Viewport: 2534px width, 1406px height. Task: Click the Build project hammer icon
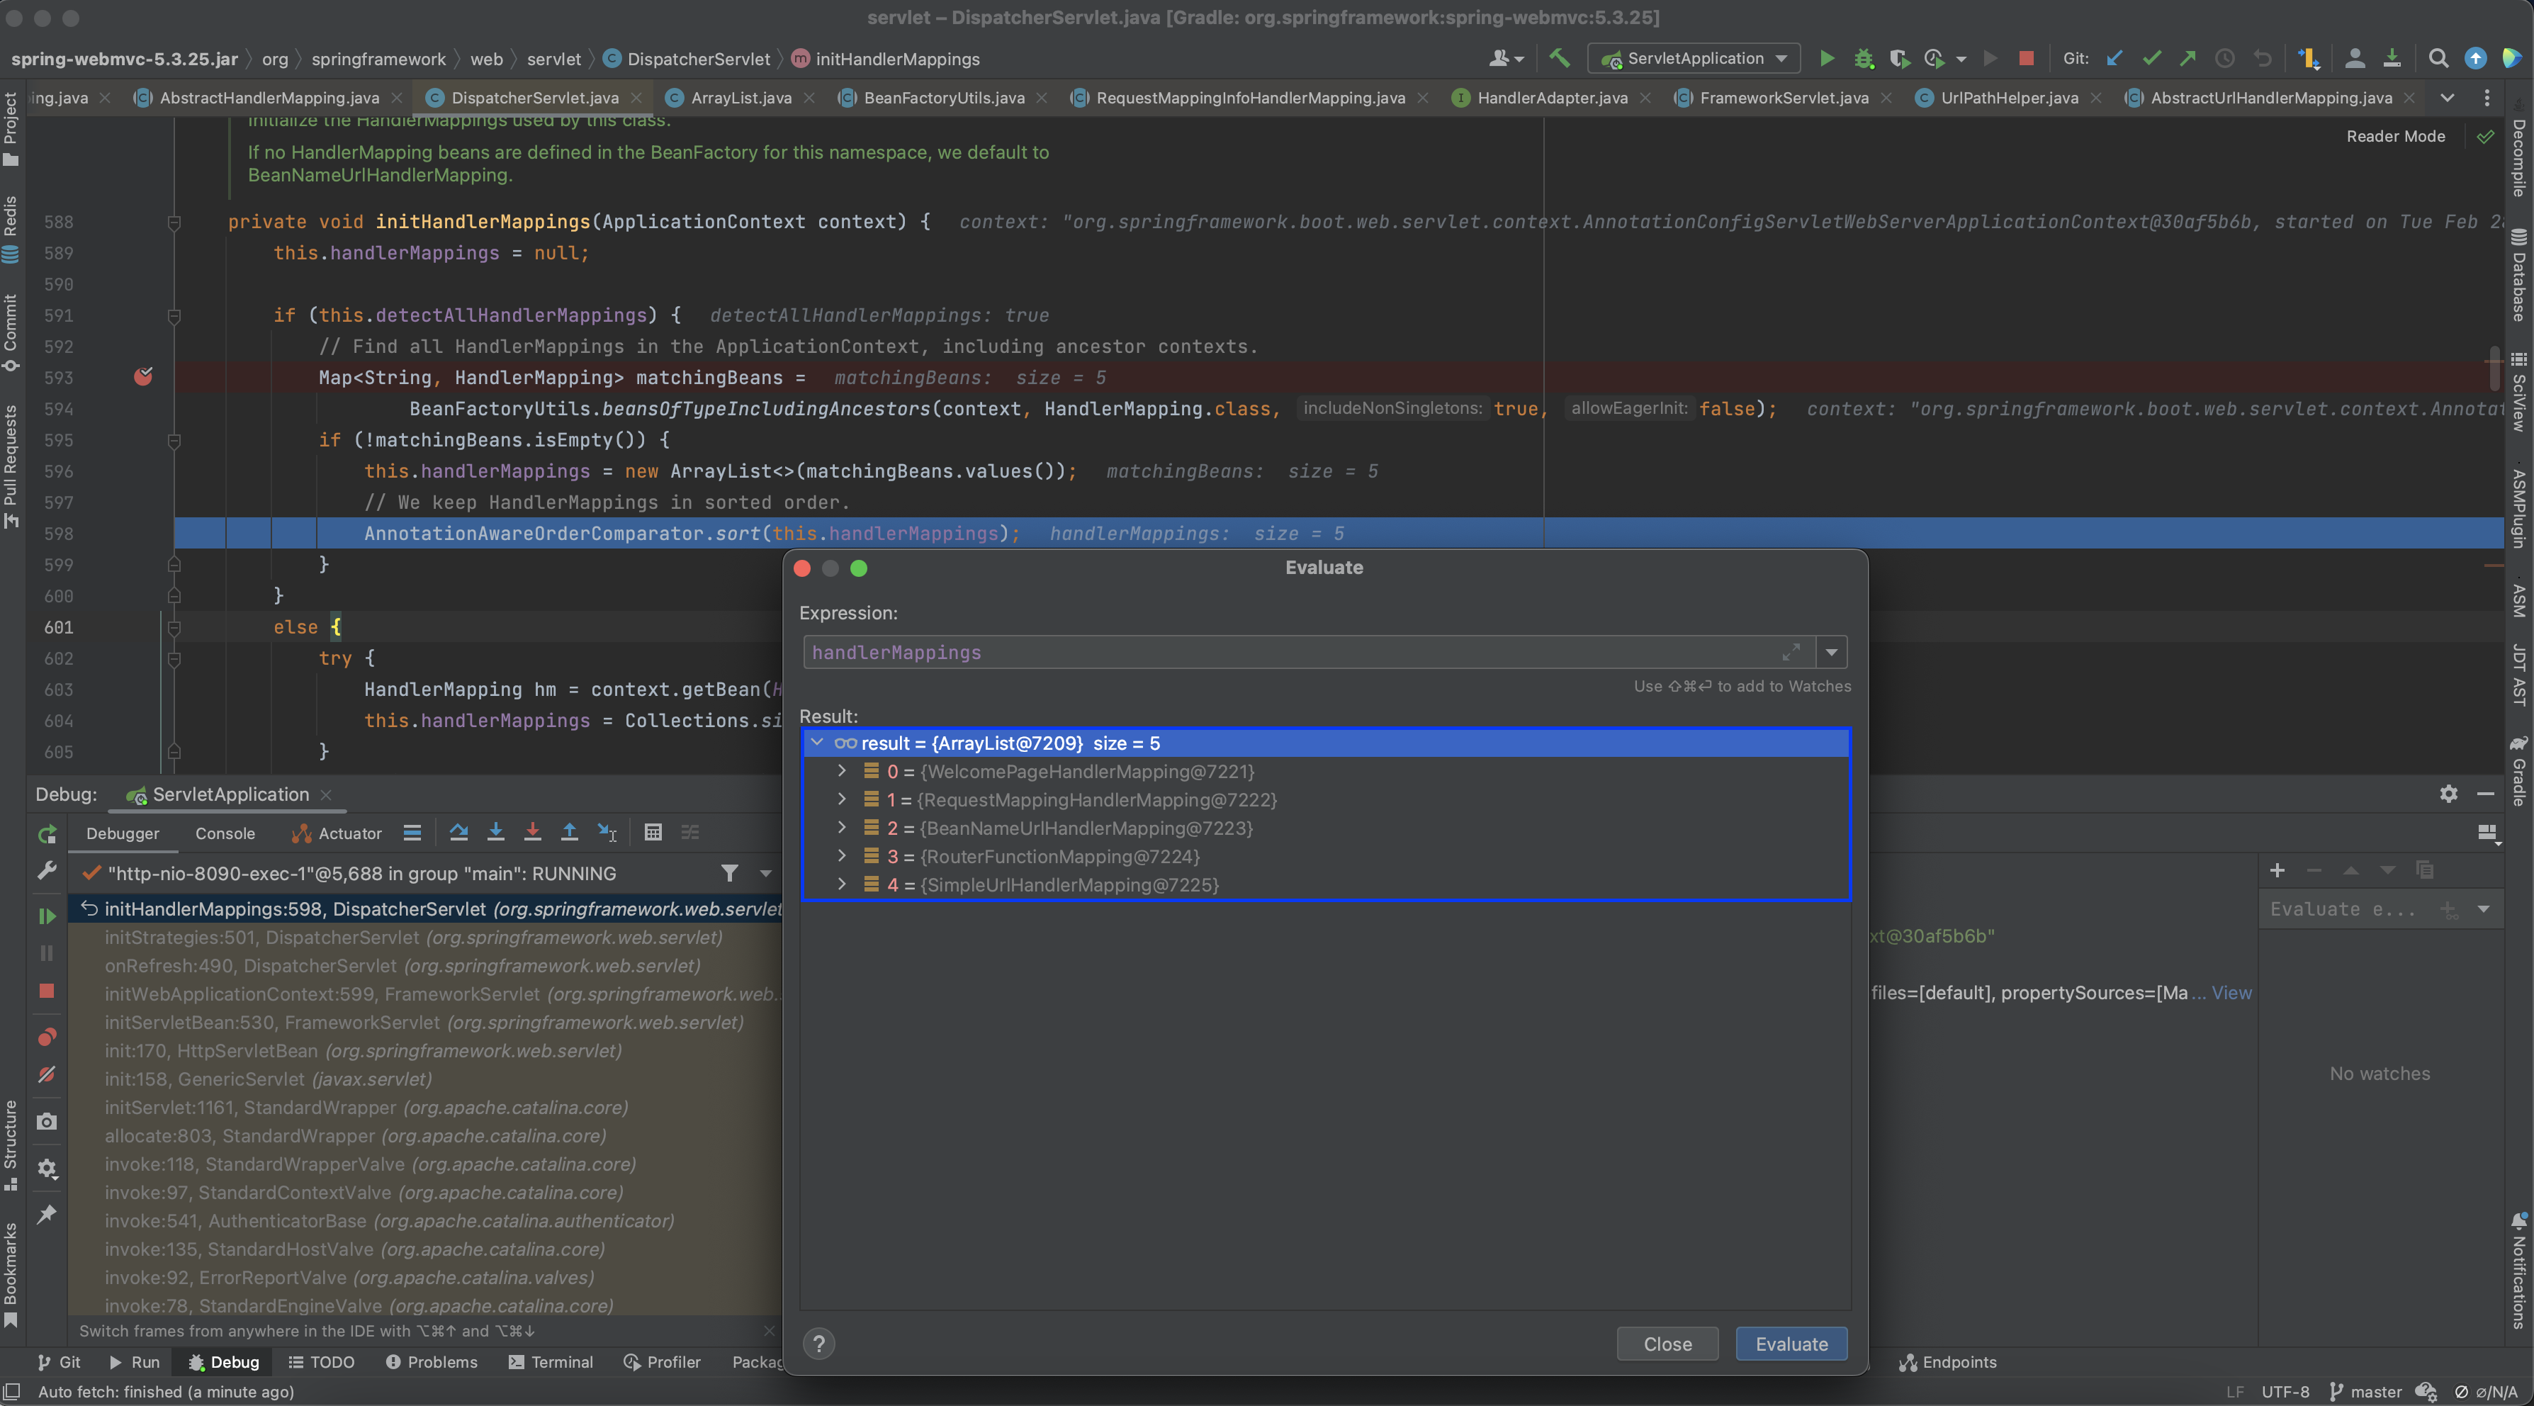[1559, 58]
